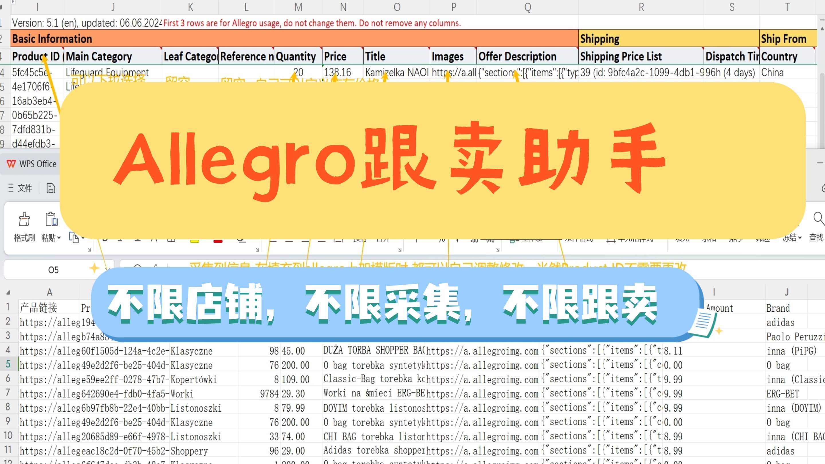Click the 642690e4-fdb0-4fa5- ID cell
The height and width of the screenshot is (464, 825).
(125, 394)
